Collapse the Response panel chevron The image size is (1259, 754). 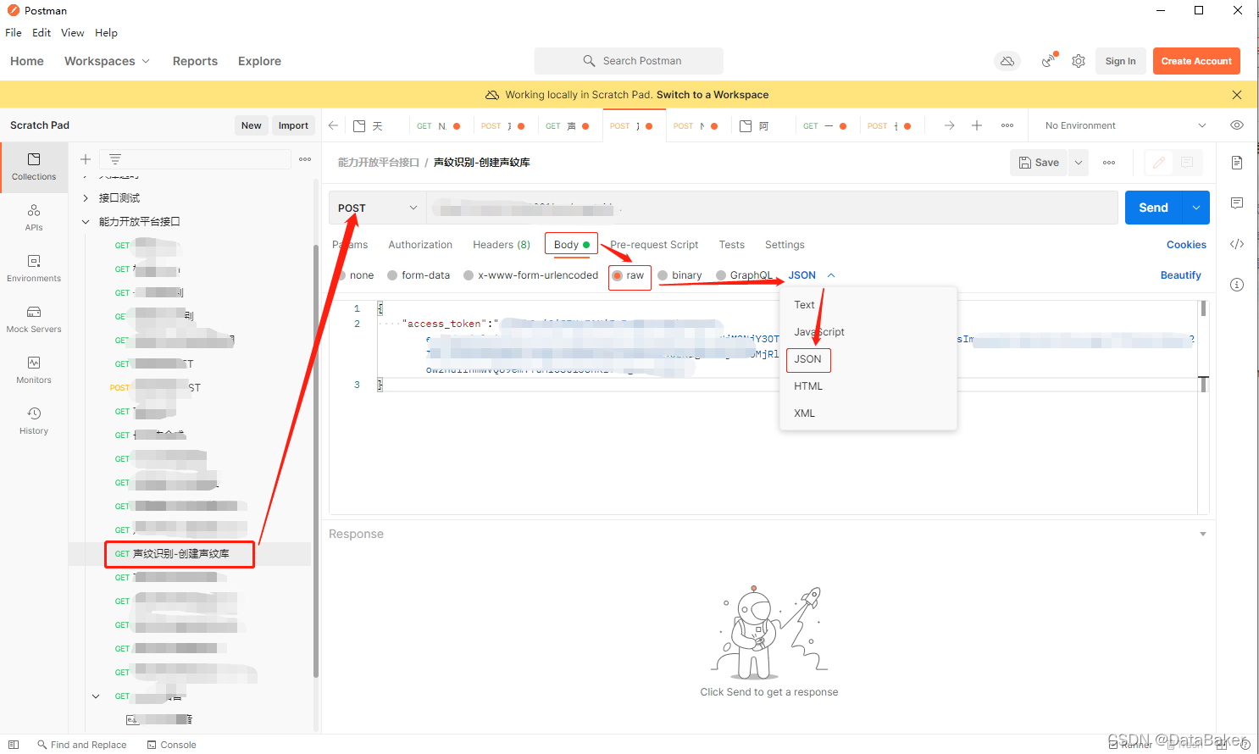(1203, 535)
